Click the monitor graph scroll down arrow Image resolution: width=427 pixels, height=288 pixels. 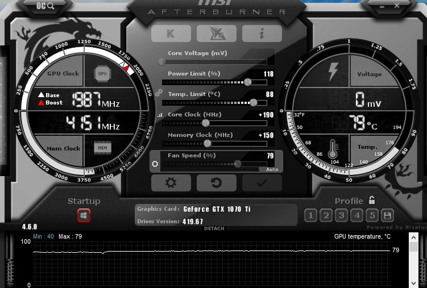pyautogui.click(x=413, y=283)
